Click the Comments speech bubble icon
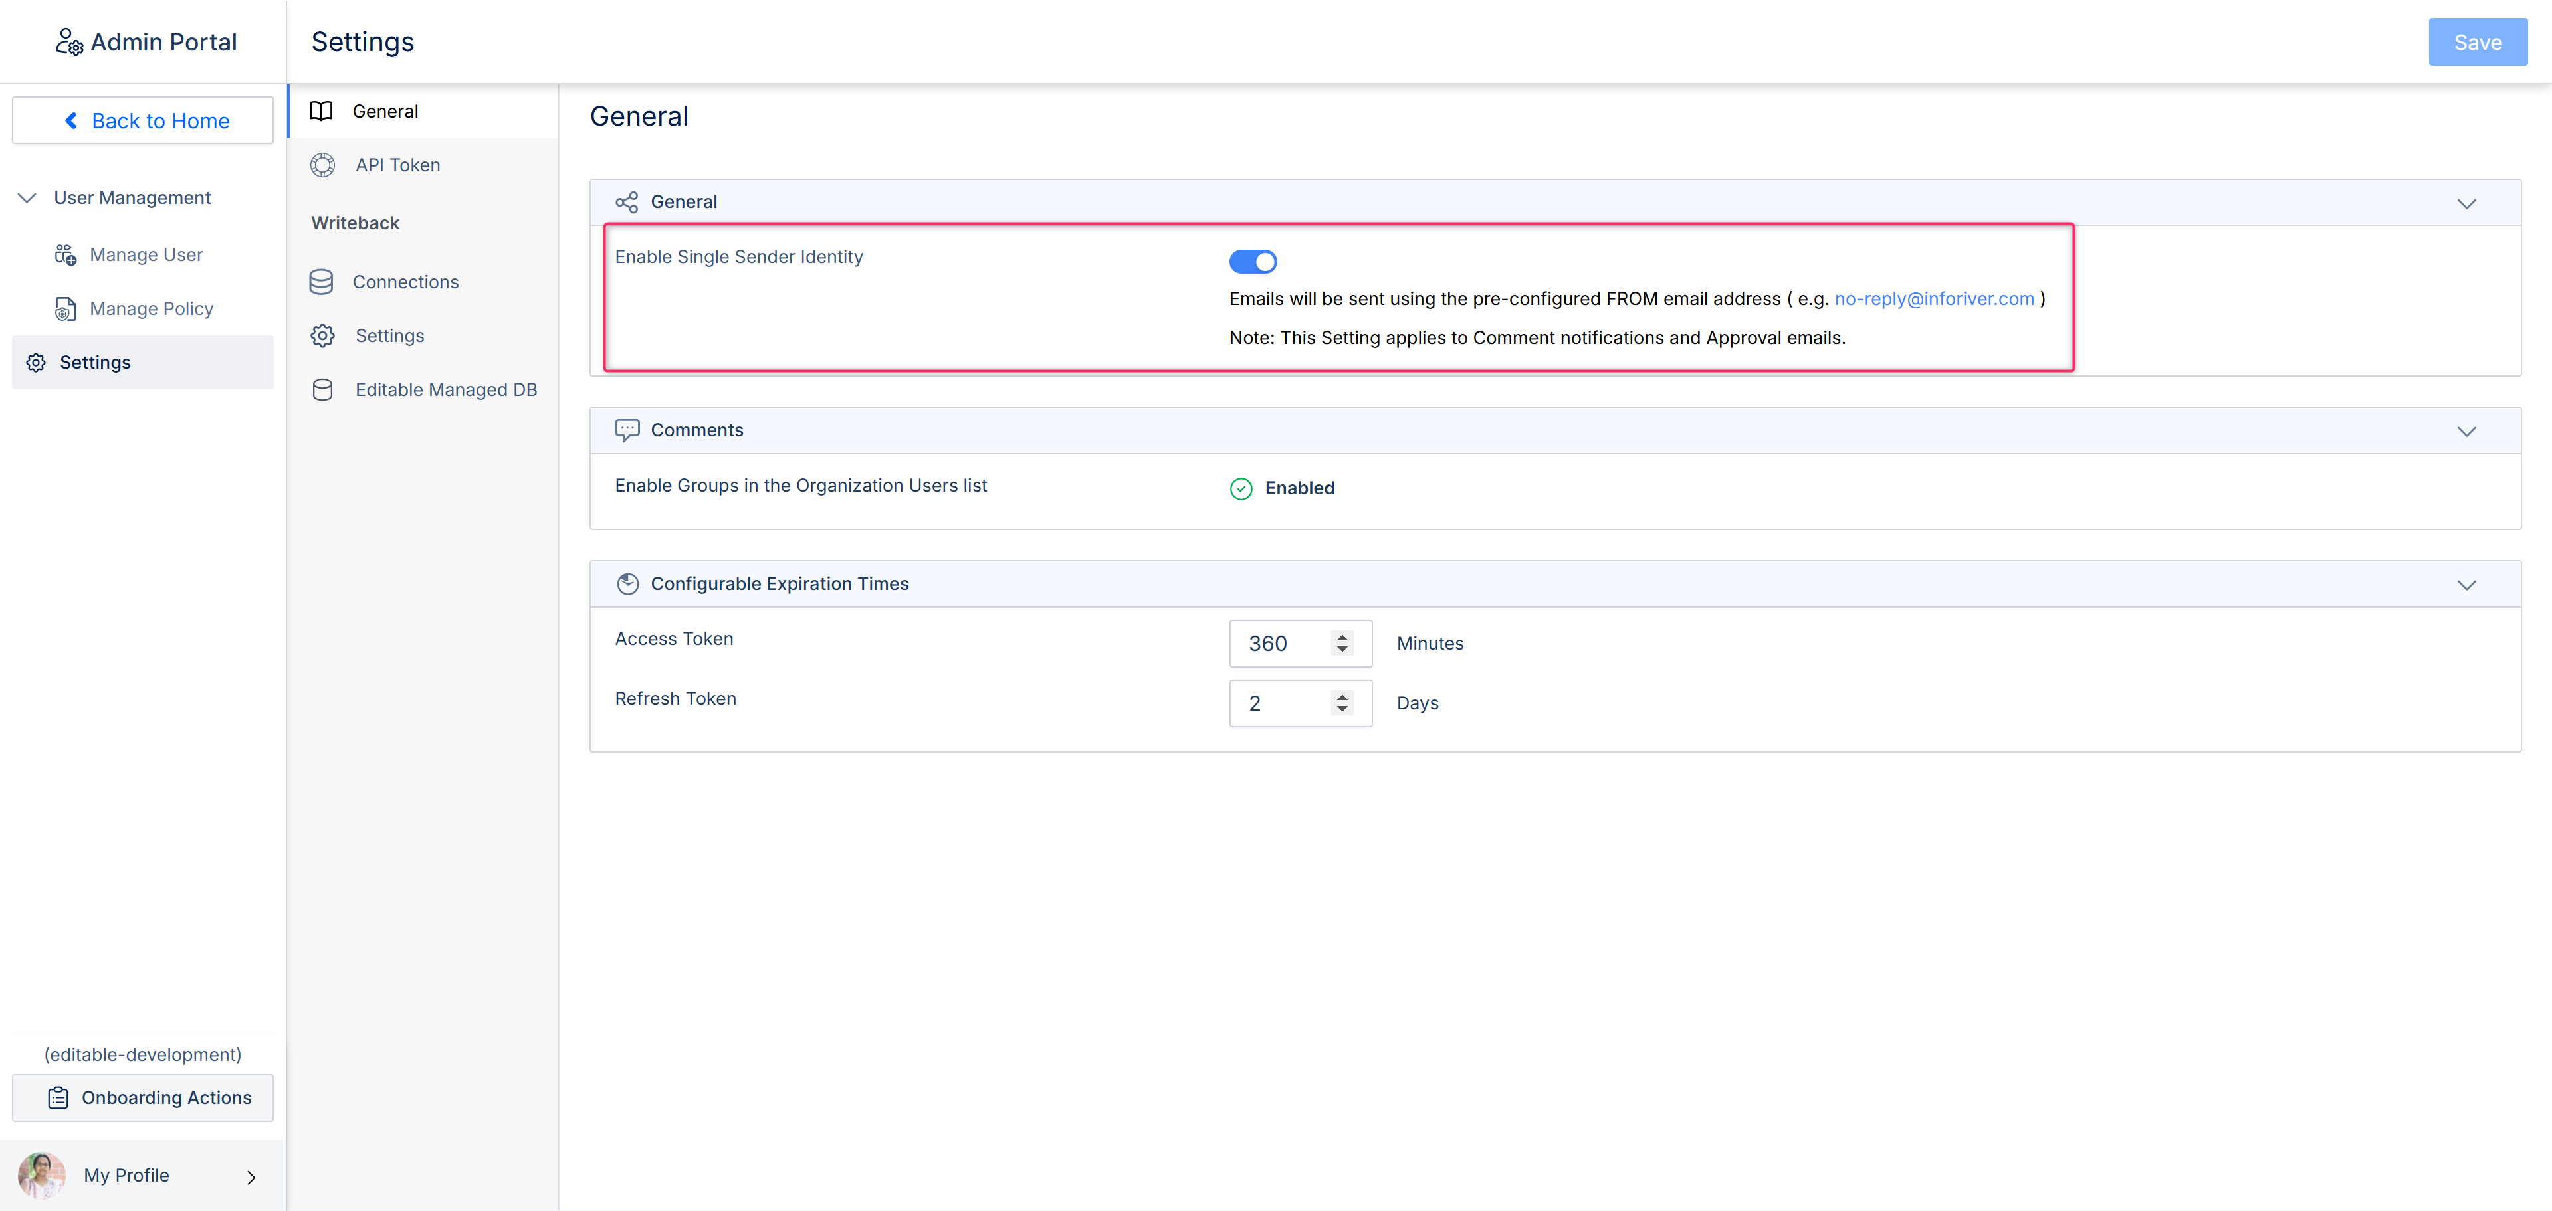Viewport: 2552px width, 1211px height. (626, 430)
